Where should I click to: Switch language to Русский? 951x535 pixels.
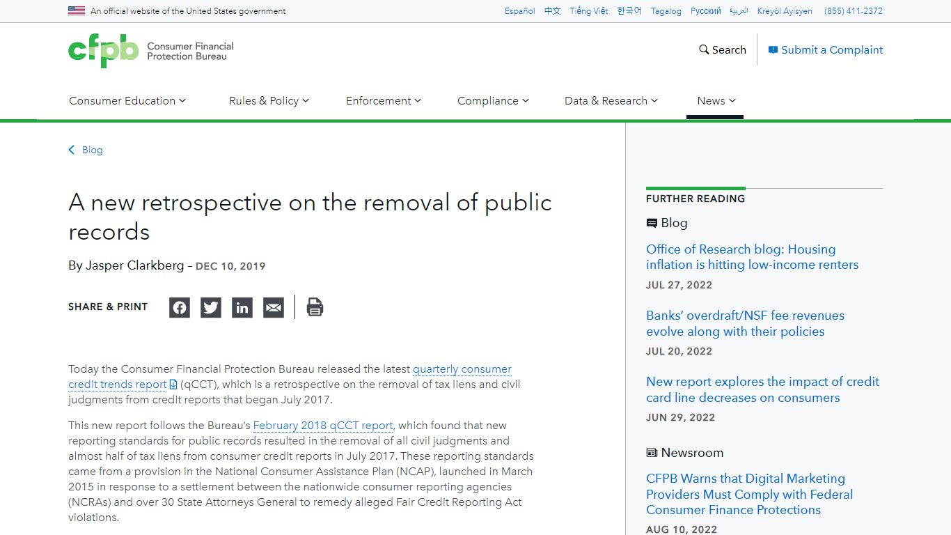(706, 11)
